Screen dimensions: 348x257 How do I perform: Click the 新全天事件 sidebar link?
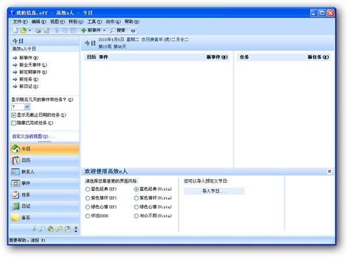coord(33,65)
